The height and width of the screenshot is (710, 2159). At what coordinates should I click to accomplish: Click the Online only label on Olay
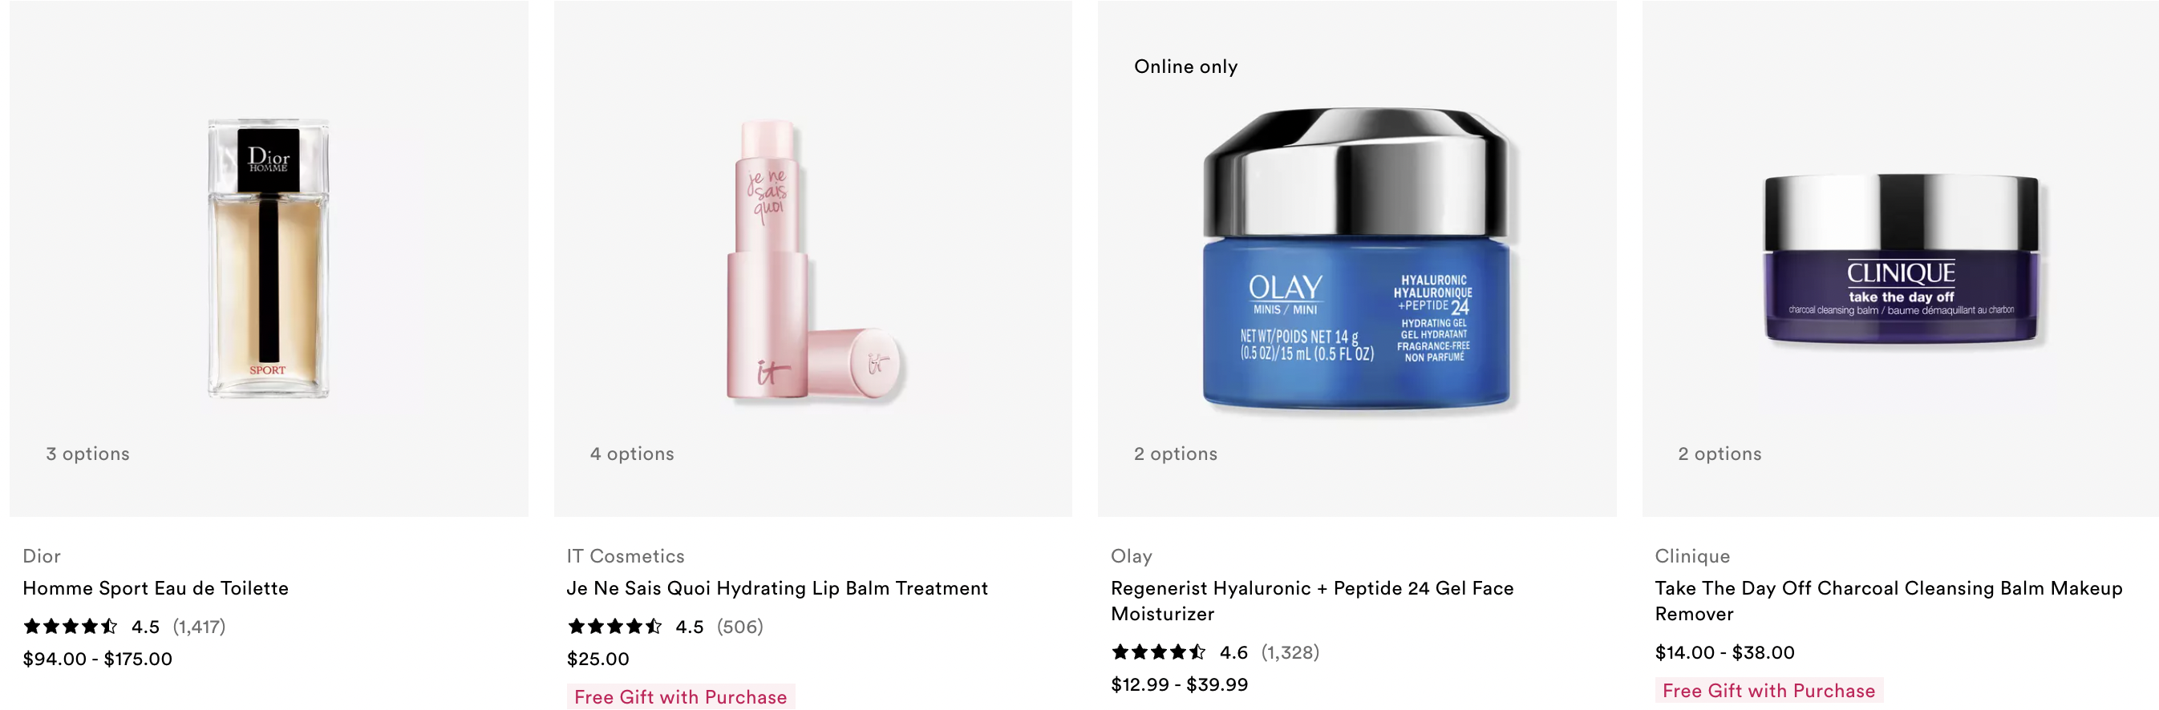tap(1185, 67)
